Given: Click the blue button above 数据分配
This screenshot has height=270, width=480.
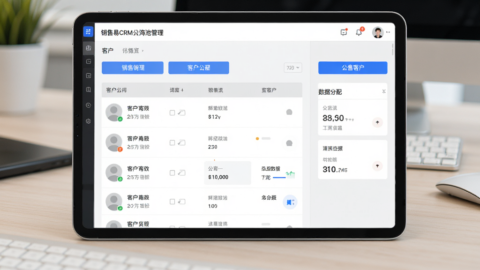Looking at the screenshot, I should click(352, 67).
